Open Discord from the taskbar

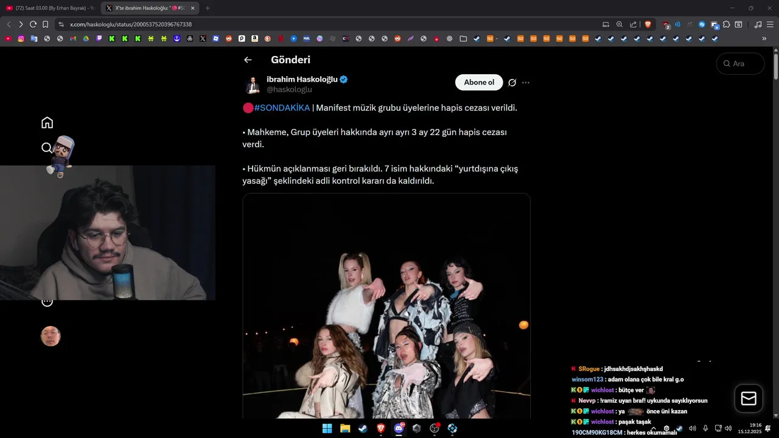[399, 428]
